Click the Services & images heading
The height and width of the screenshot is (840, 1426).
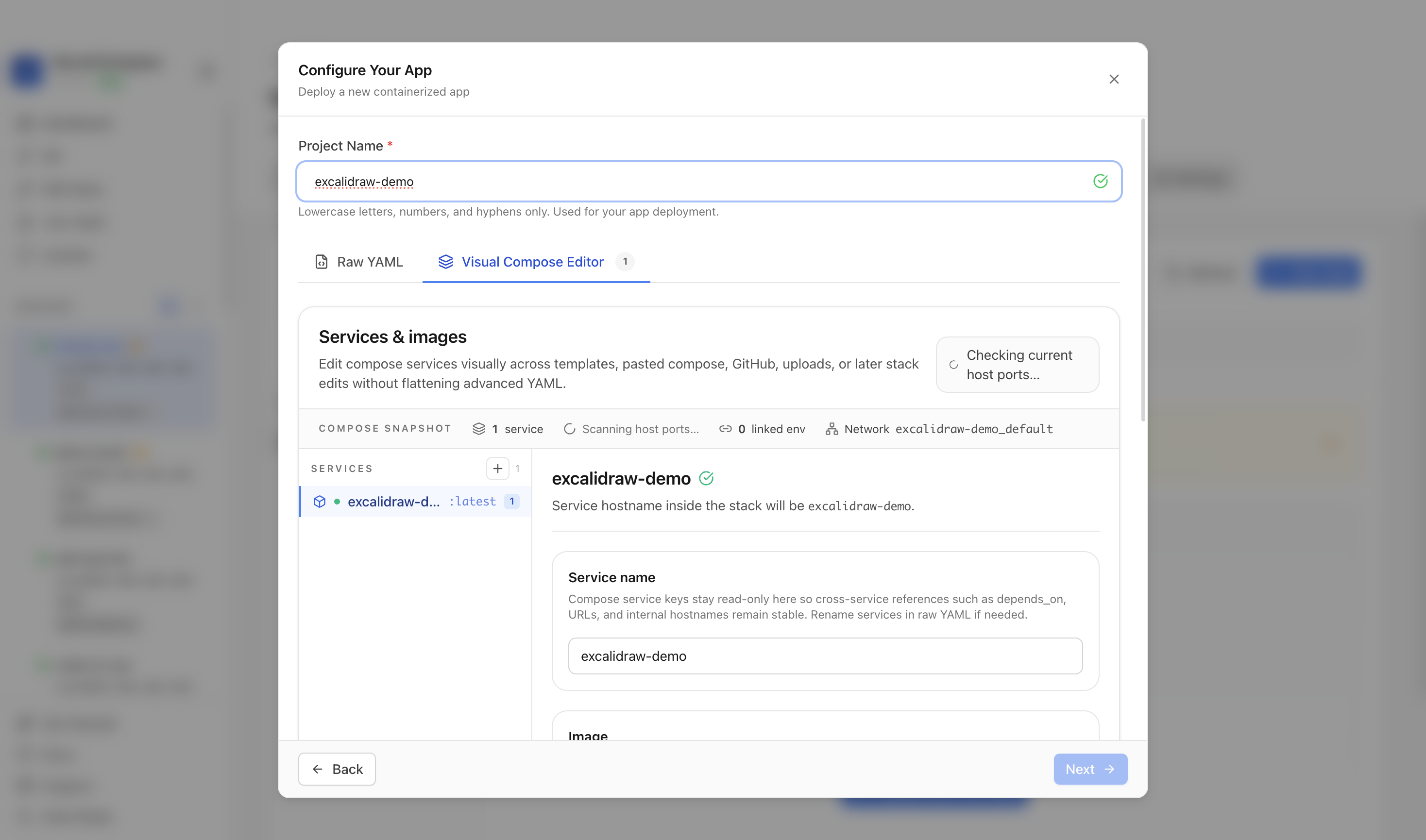pyautogui.click(x=392, y=336)
